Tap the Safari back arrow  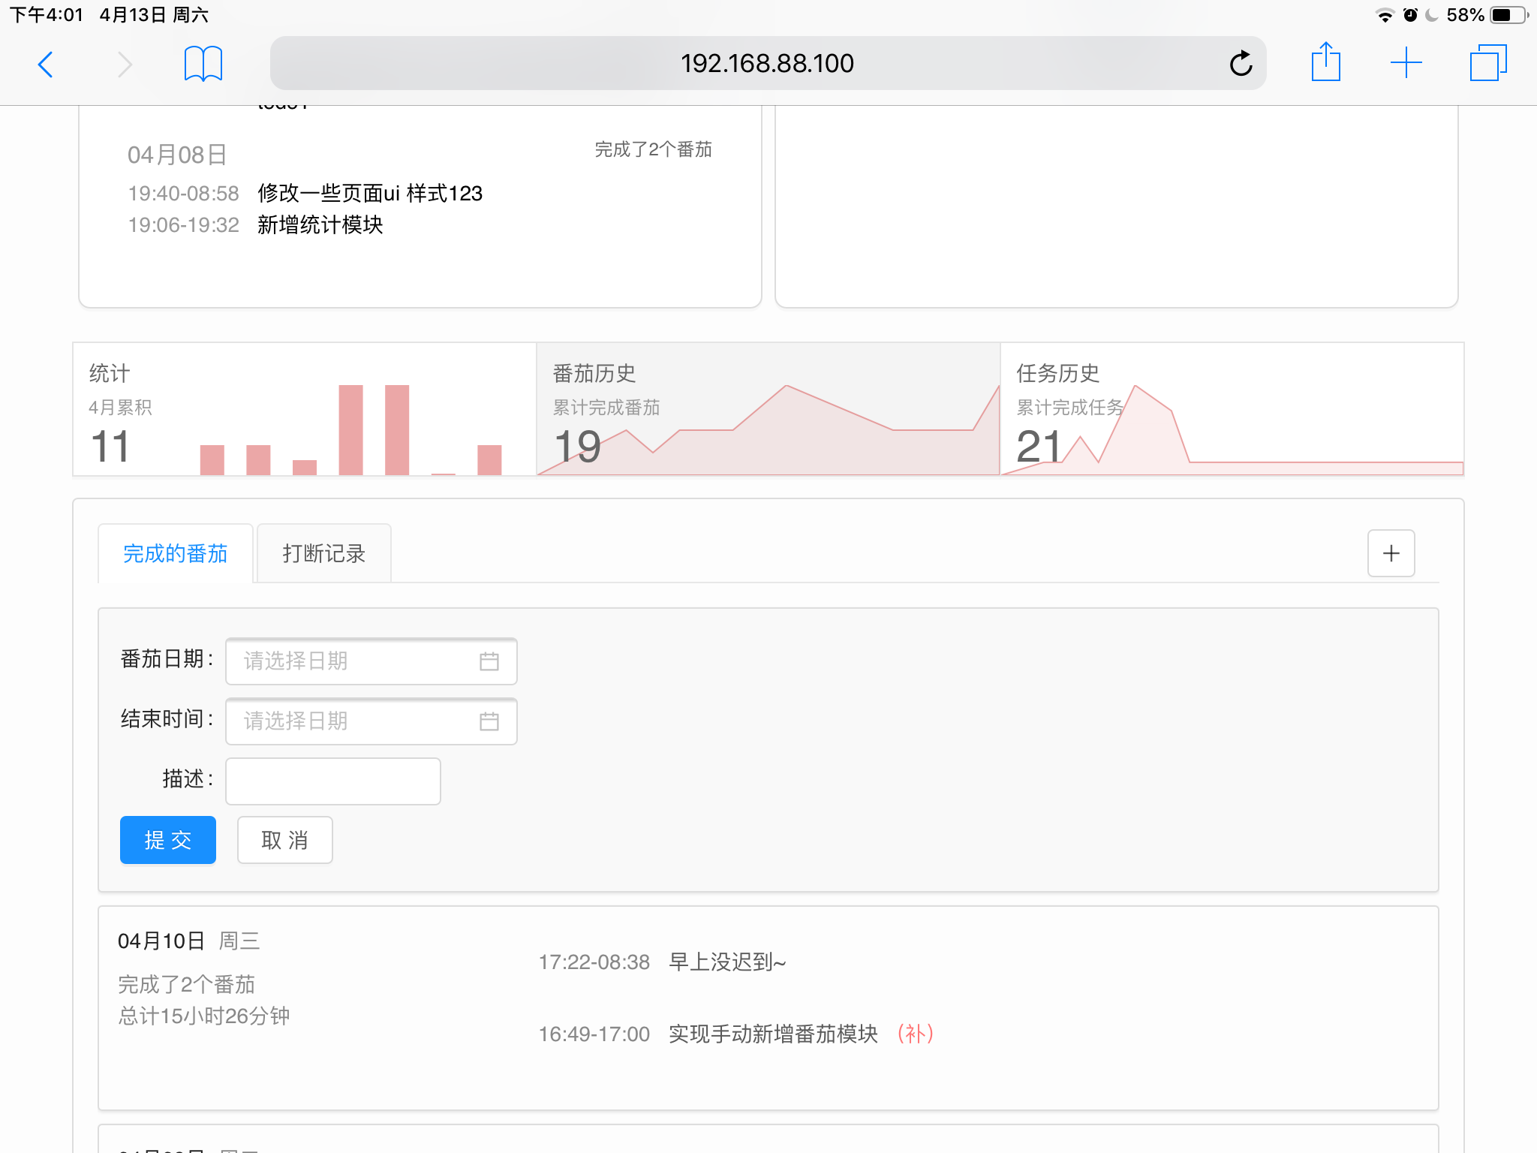tap(46, 64)
